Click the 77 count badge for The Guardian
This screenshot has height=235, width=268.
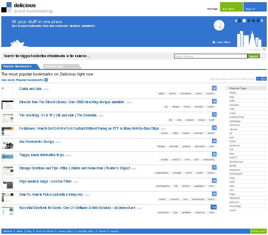pos(214,115)
